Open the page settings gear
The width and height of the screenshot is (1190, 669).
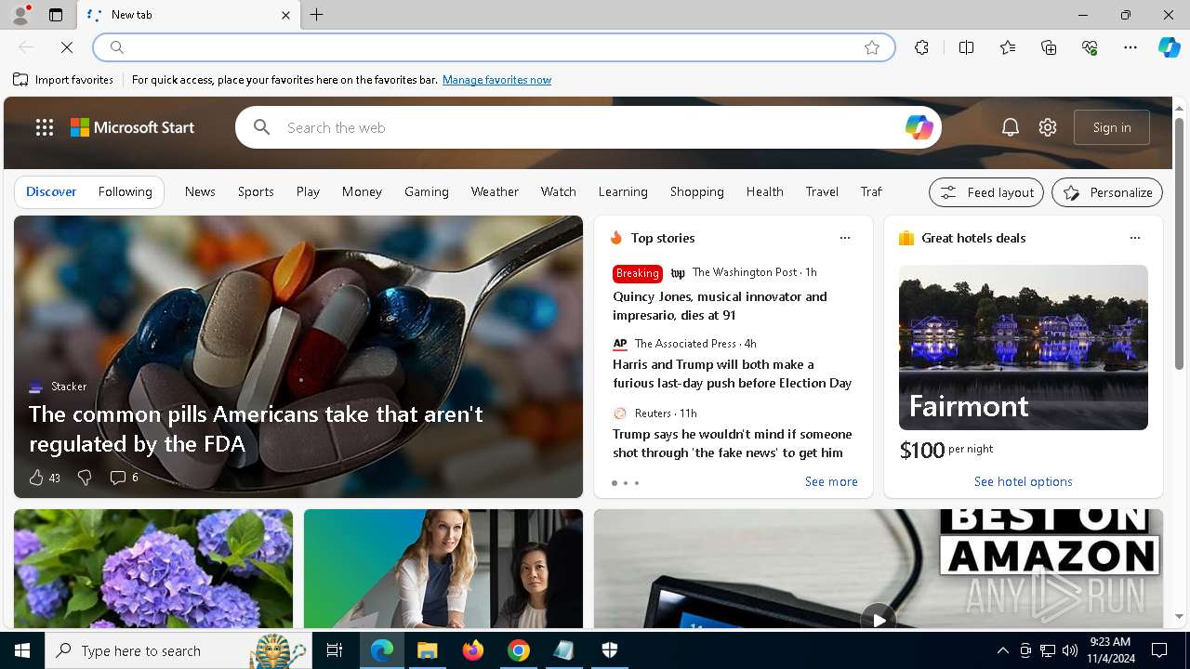tap(1048, 127)
